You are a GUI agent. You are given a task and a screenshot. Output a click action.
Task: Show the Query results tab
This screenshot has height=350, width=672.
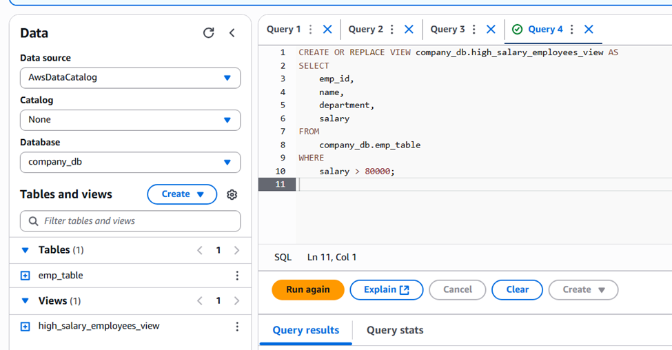click(306, 330)
